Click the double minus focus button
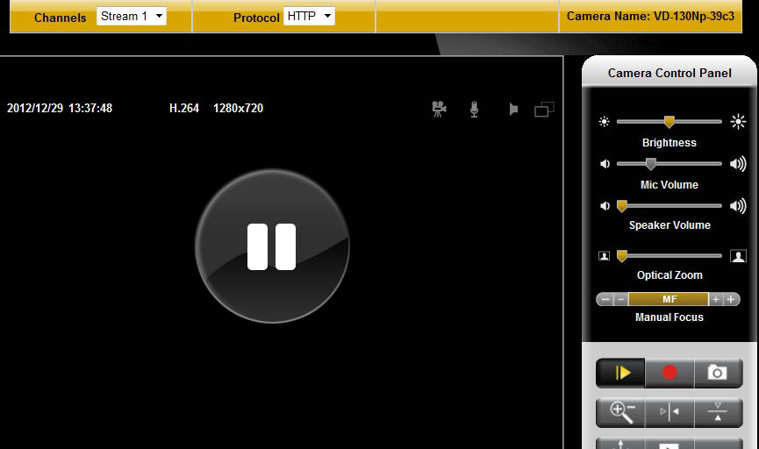The height and width of the screenshot is (449, 759). [x=605, y=300]
